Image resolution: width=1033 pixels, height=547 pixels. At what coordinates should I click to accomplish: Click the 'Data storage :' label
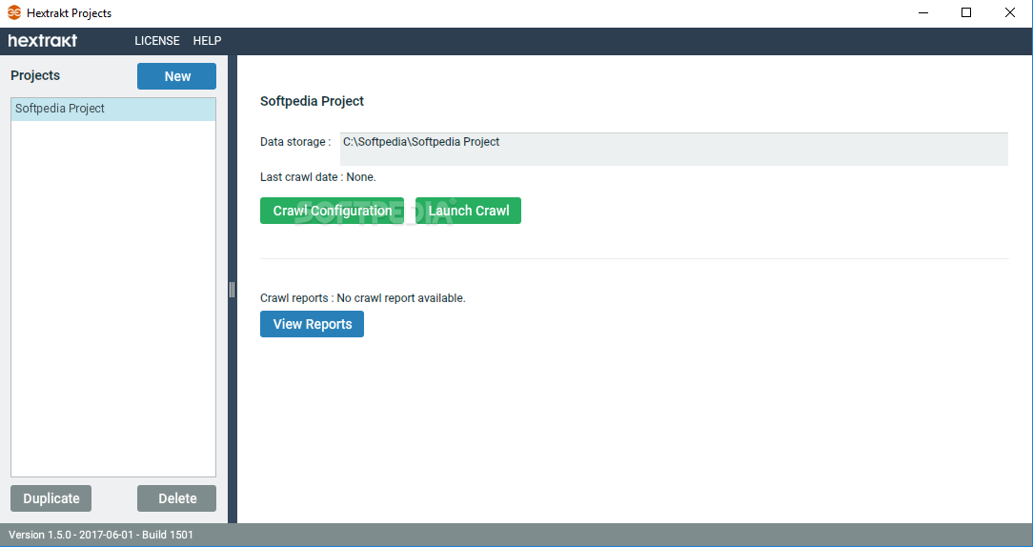click(295, 142)
